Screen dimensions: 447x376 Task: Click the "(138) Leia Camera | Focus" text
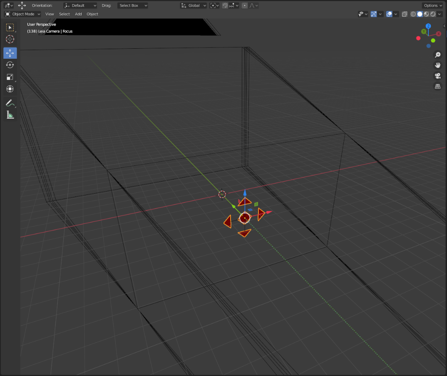click(x=50, y=31)
